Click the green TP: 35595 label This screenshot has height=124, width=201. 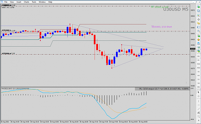(160, 7)
